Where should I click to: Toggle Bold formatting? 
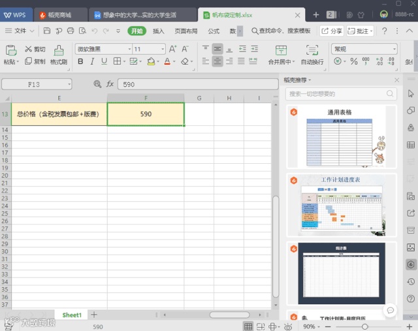point(80,61)
